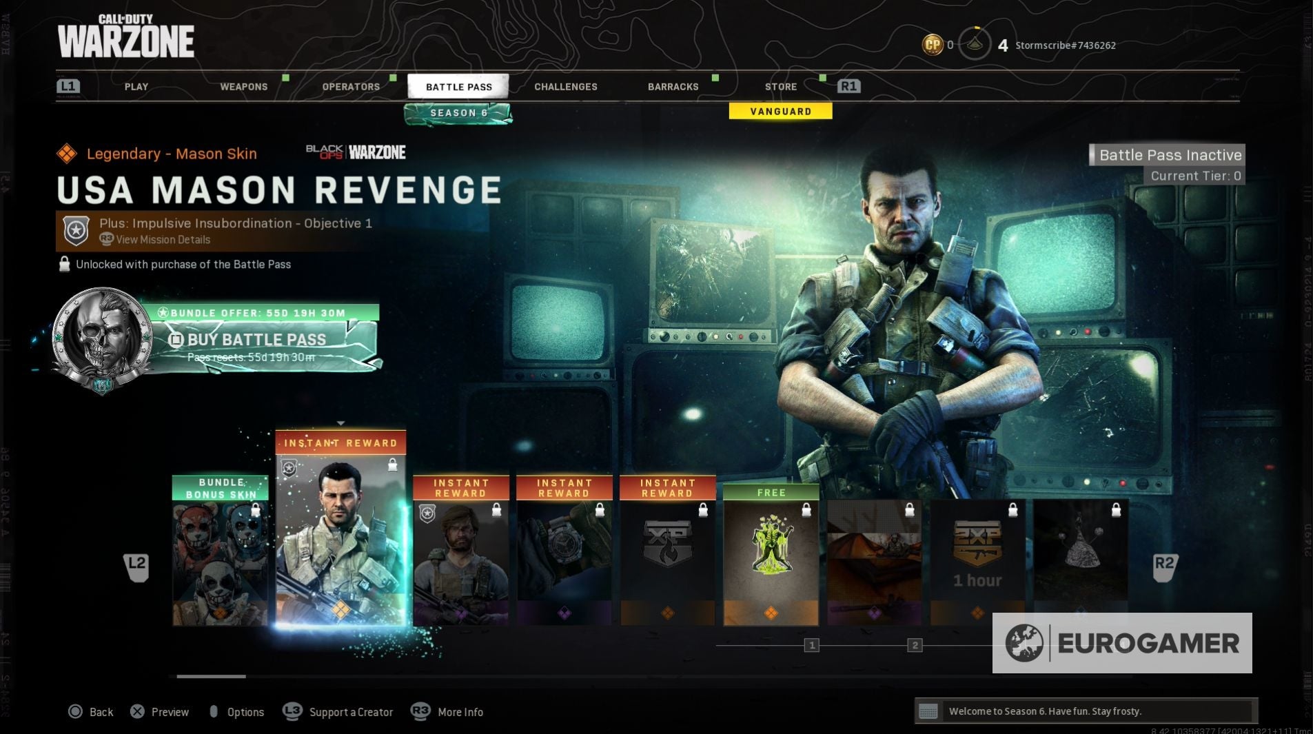Click the R2 scroll right icon
1313x734 pixels.
[x=1164, y=568]
